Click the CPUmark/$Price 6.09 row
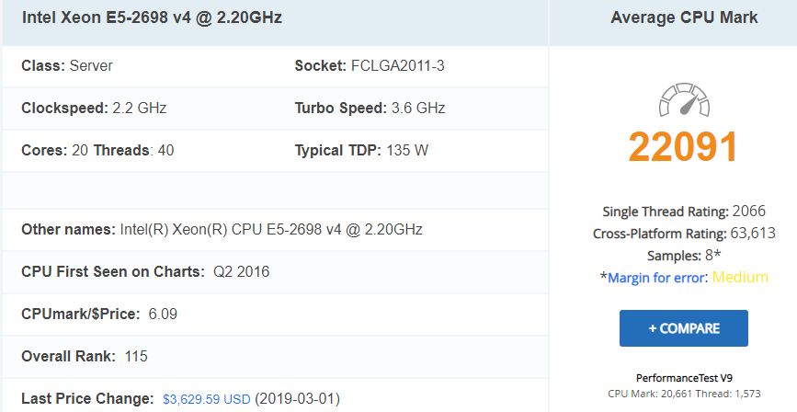Image resolution: width=797 pixels, height=412 pixels. tap(99, 315)
